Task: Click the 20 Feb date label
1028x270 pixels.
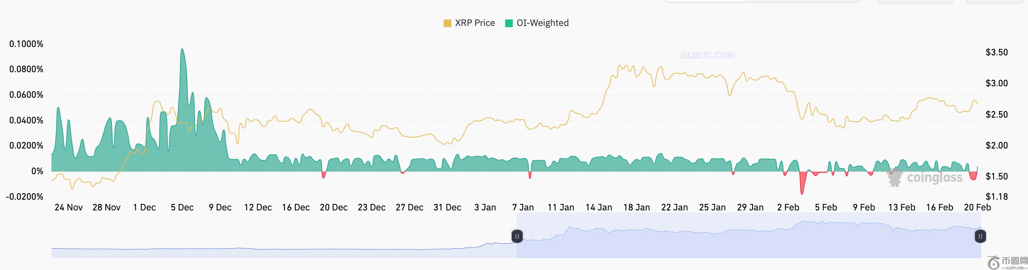Action: (977, 208)
